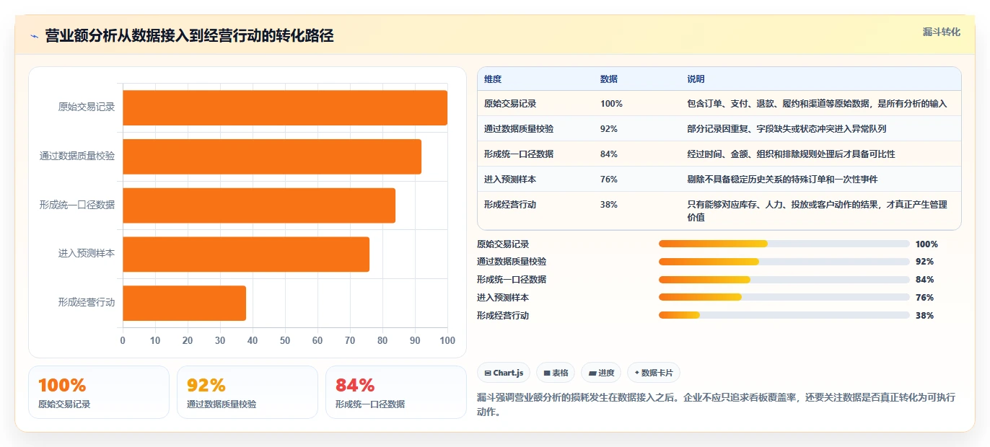Click the 进入预测样本 76% progress bar

pos(784,297)
